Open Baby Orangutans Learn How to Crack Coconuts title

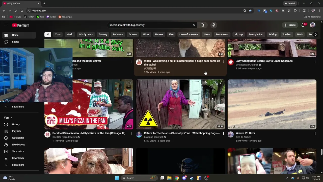(264, 61)
